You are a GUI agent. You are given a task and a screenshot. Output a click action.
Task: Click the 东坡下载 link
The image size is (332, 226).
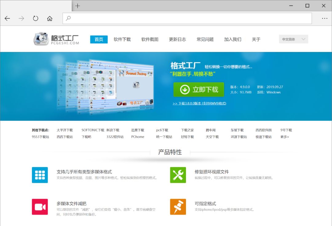click(237, 130)
